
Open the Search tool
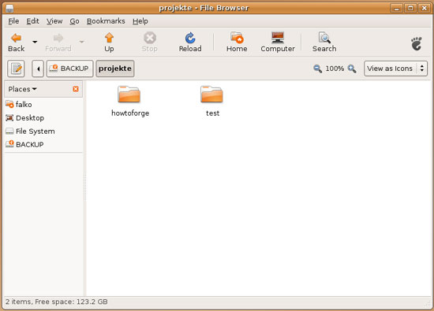click(324, 43)
